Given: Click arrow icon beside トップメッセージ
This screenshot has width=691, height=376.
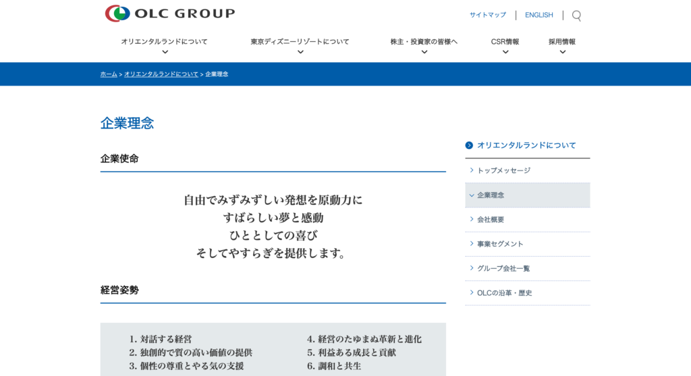Looking at the screenshot, I should [472, 170].
